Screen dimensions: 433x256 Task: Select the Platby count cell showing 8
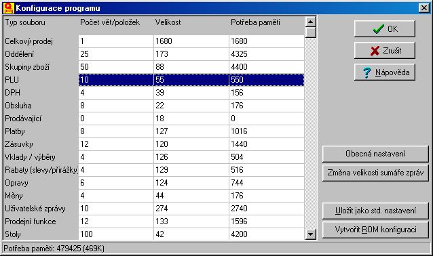[x=116, y=131]
